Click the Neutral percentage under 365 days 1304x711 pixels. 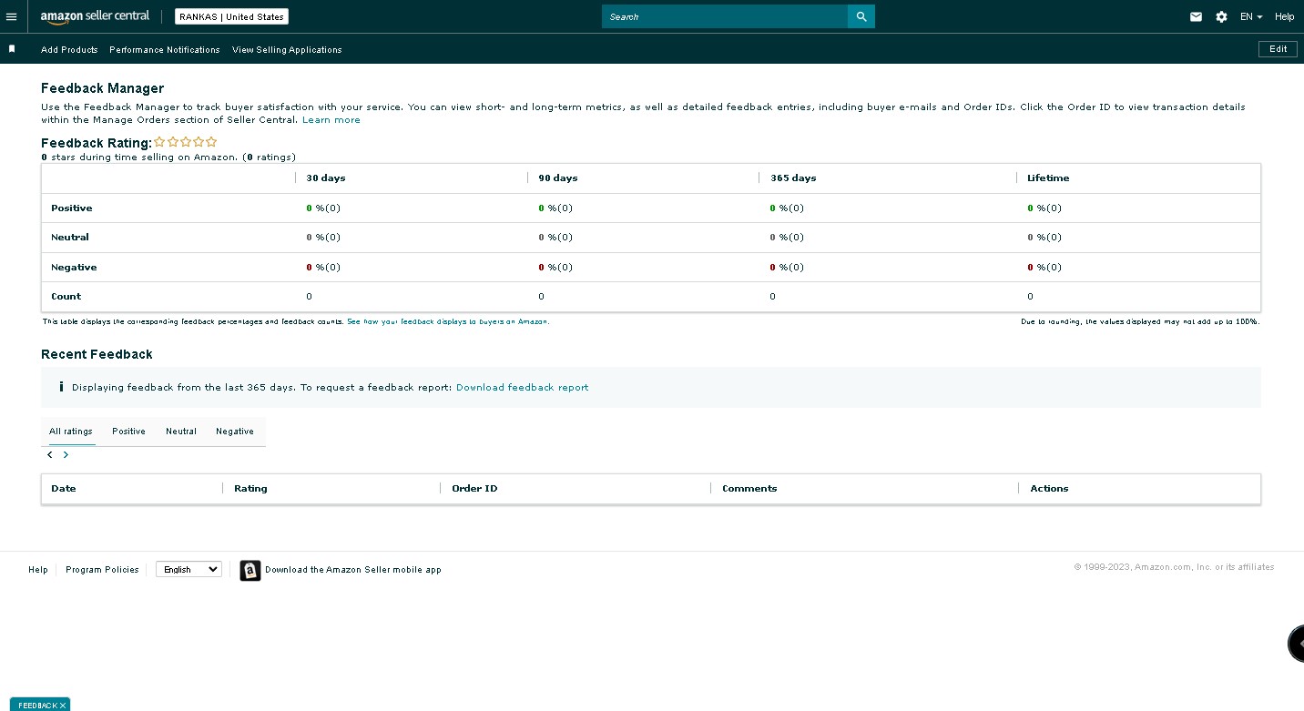[x=787, y=238]
